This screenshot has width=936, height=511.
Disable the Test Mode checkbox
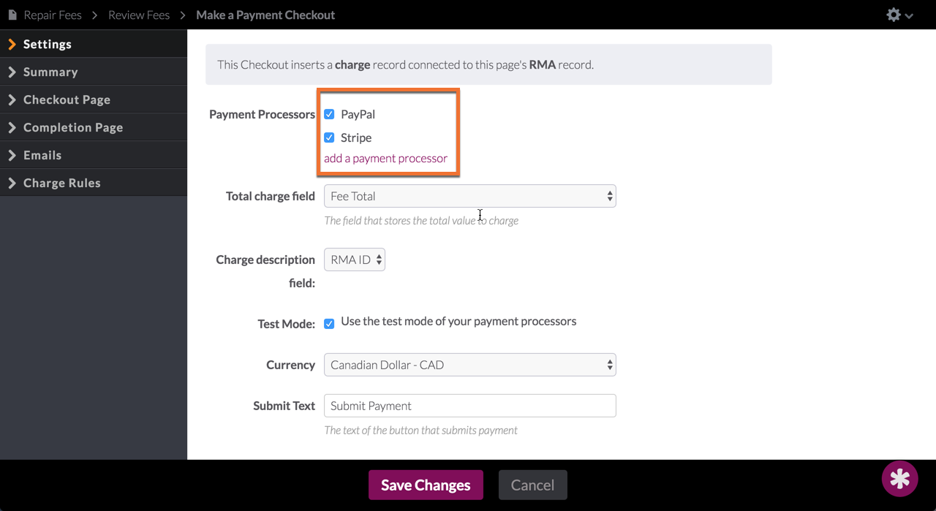329,323
